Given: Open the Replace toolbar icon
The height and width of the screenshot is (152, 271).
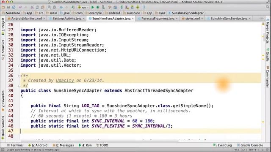Looking at the screenshot, I should click(55, 7).
